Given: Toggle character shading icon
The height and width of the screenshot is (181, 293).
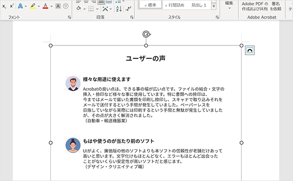Looking at the screenshot, I should 58,6.
